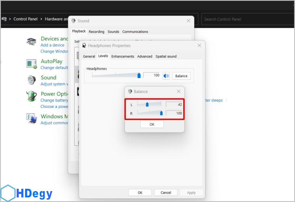Click the Sound speaker icon

point(31,80)
